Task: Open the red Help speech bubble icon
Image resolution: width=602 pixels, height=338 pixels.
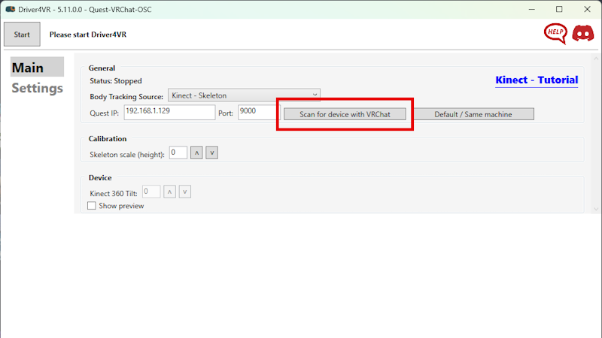Action: tap(555, 34)
